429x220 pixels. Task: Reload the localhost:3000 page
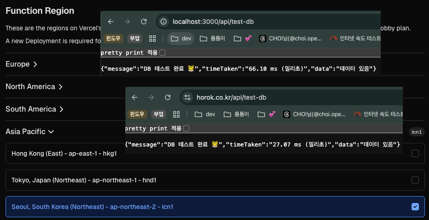click(x=144, y=22)
